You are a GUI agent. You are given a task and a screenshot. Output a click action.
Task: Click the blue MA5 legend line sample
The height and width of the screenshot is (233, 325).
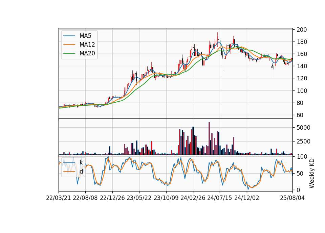69,36
